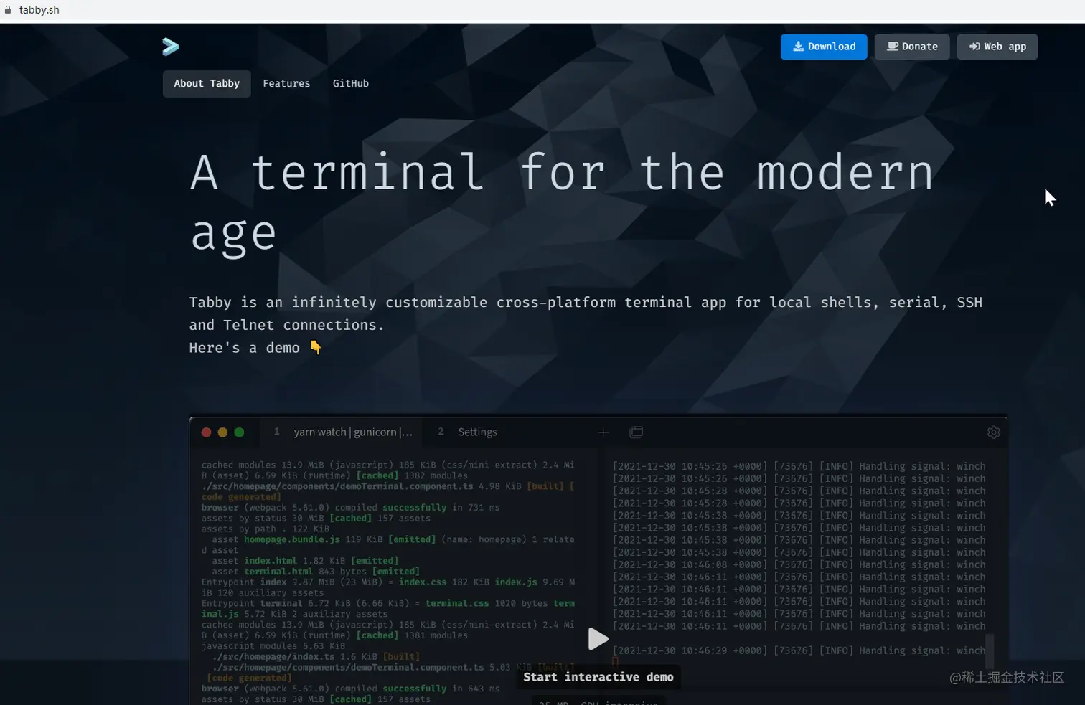
Task: Go to the Features tab
Action: click(286, 84)
